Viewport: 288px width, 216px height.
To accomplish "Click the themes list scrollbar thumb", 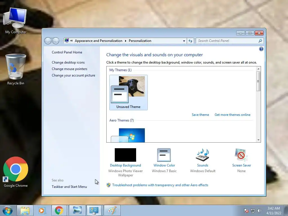I will click(x=258, y=81).
